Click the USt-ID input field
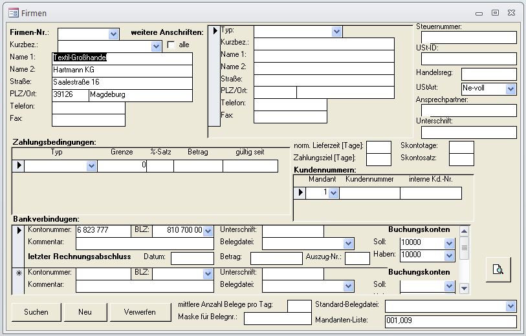The width and height of the screenshot is (526, 336). tap(468, 59)
